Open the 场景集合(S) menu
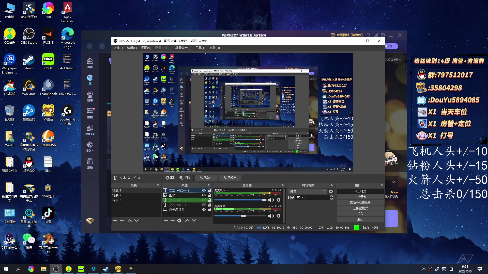Viewport: 488px width, 274px height. [x=183, y=48]
